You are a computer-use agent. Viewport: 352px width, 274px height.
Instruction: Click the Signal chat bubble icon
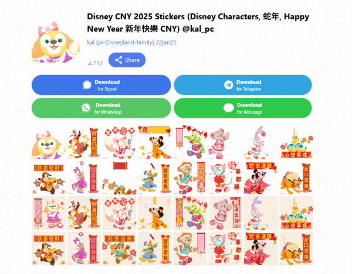click(x=87, y=85)
